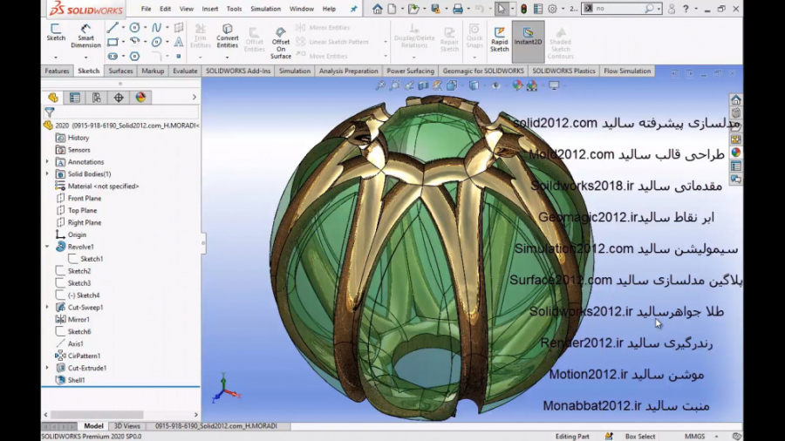Expand the Annotations tree node
The width and height of the screenshot is (785, 441).
48,161
